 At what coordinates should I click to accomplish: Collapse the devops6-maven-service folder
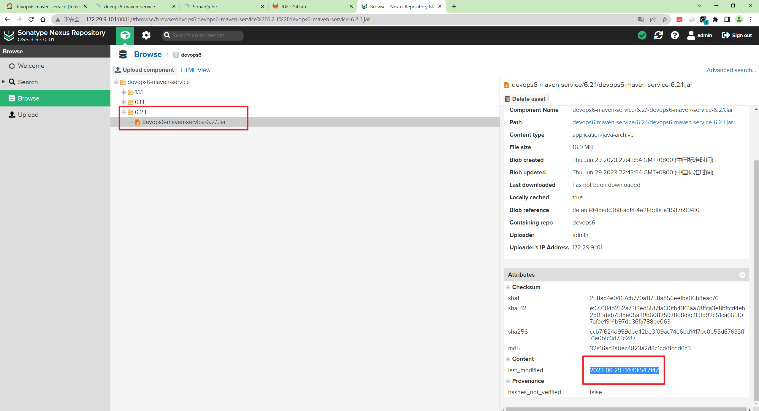116,82
